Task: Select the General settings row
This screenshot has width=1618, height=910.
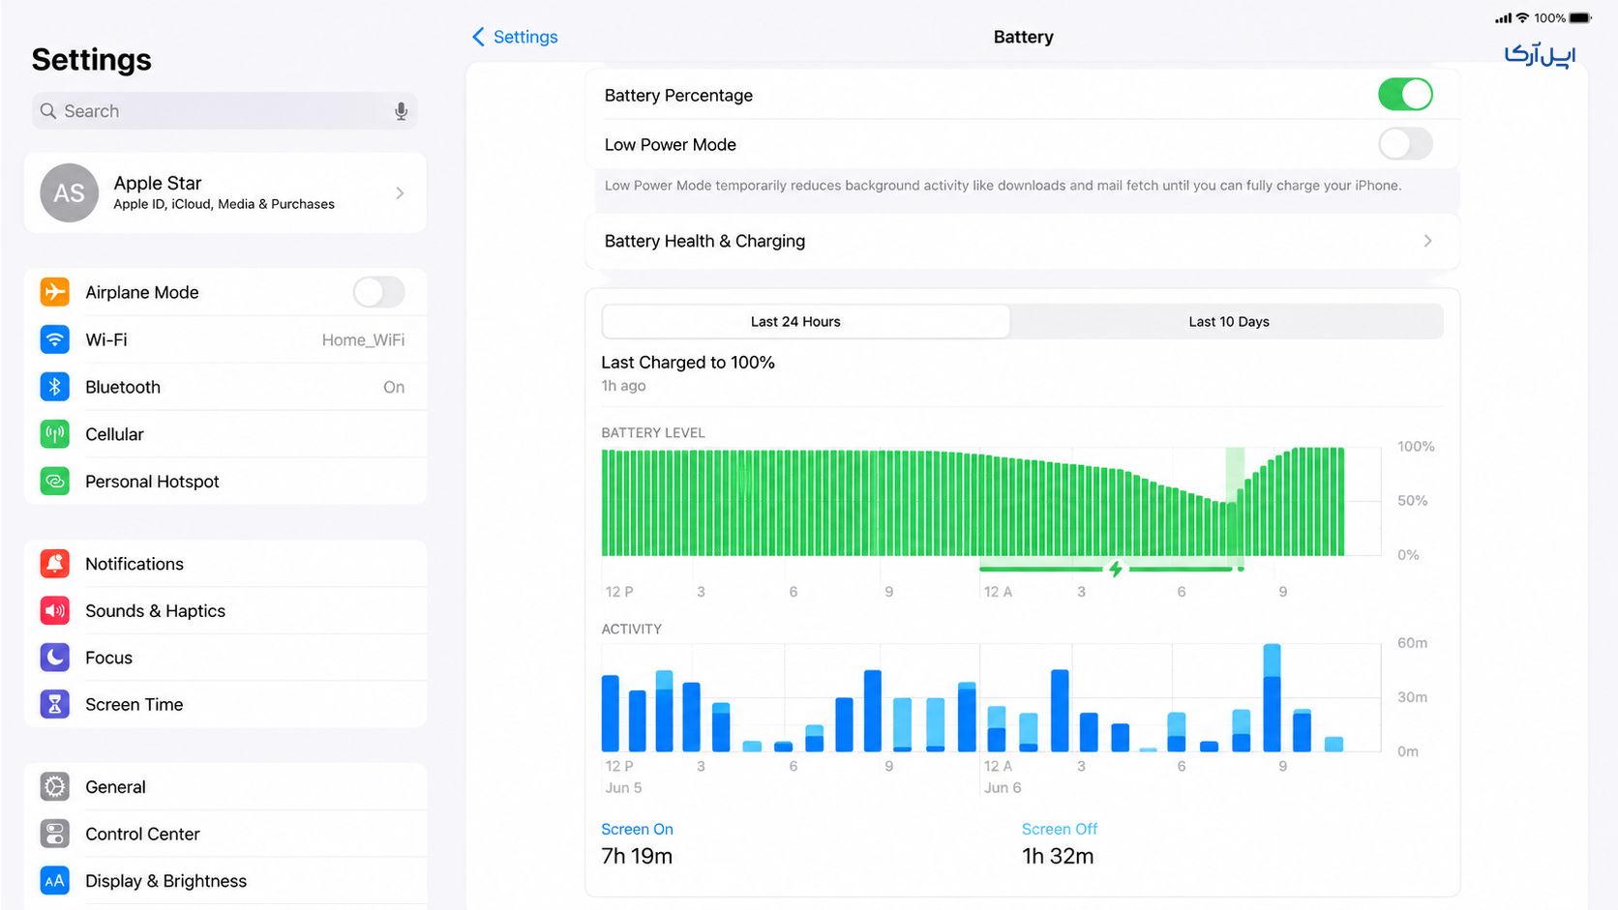Action: pyautogui.click(x=225, y=787)
